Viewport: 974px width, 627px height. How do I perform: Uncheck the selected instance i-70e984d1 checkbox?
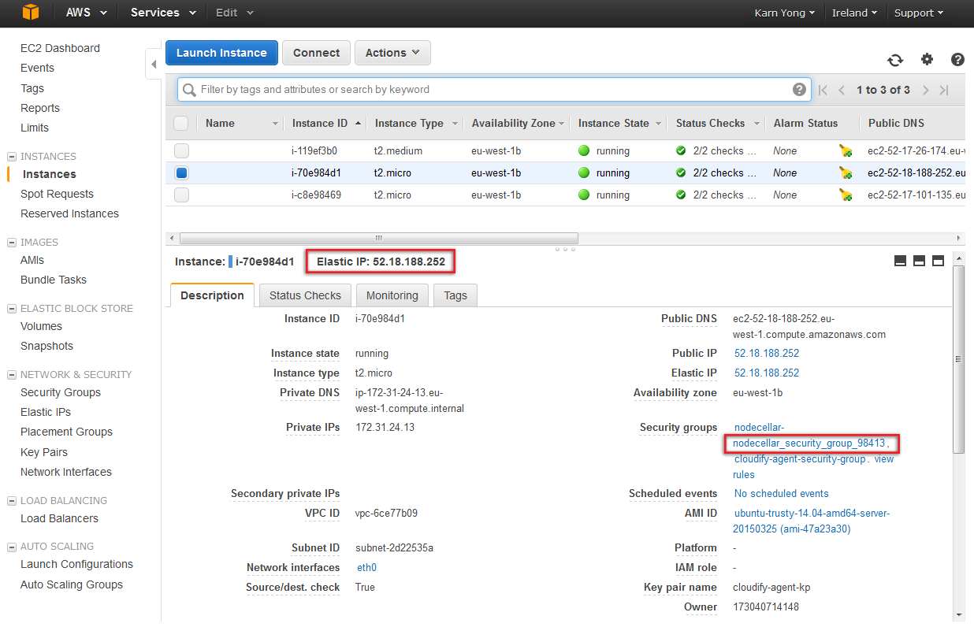[181, 173]
